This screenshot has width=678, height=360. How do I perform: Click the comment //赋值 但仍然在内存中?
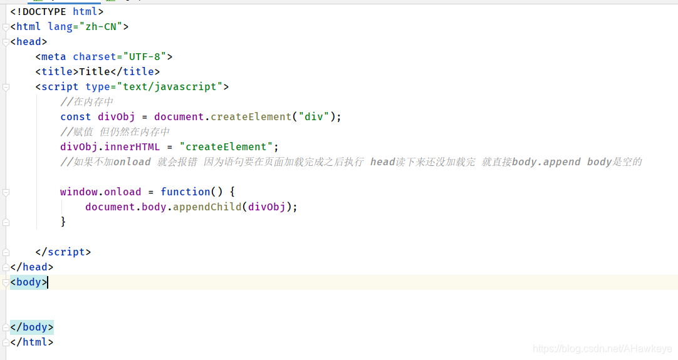click(115, 132)
